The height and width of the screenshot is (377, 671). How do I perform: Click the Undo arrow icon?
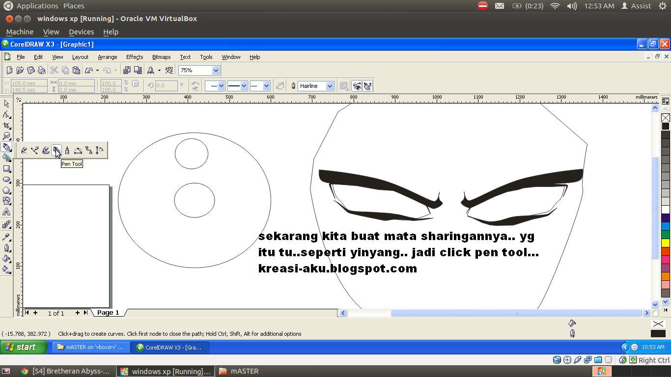click(x=89, y=70)
